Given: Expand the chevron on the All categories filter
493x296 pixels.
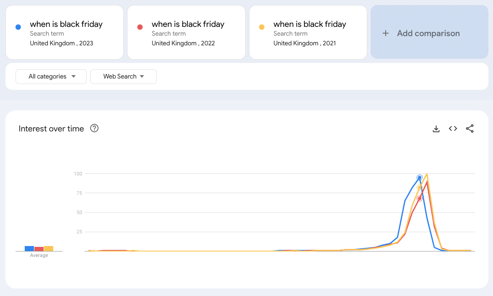Looking at the screenshot, I should [74, 77].
